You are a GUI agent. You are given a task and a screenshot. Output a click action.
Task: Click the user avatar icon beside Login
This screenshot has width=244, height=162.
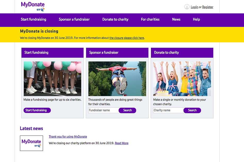187,7
